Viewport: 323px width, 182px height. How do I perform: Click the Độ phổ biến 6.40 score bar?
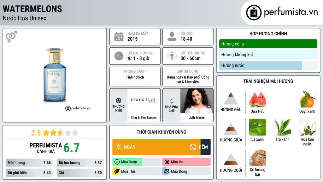tap(29, 173)
